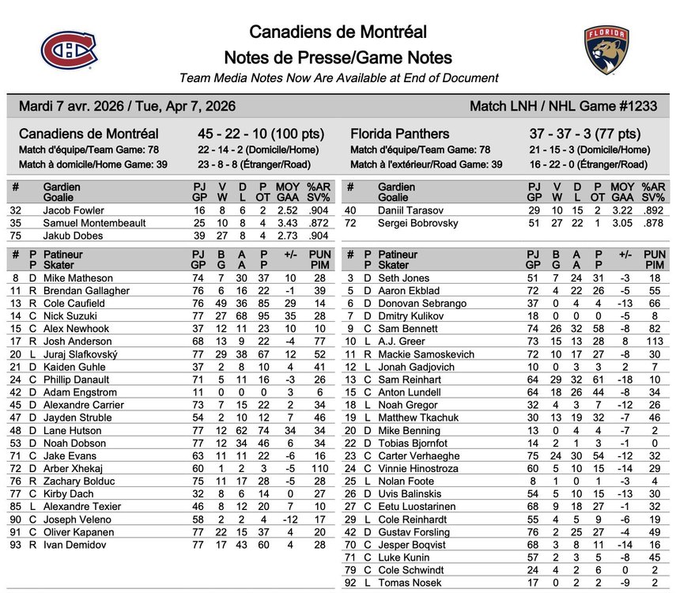Select Cole Caufield skater row
This screenshot has width=676, height=593.
click(x=171, y=303)
